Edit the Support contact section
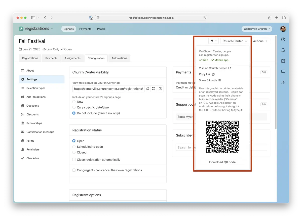This screenshot has width=302, height=216. (263, 104)
